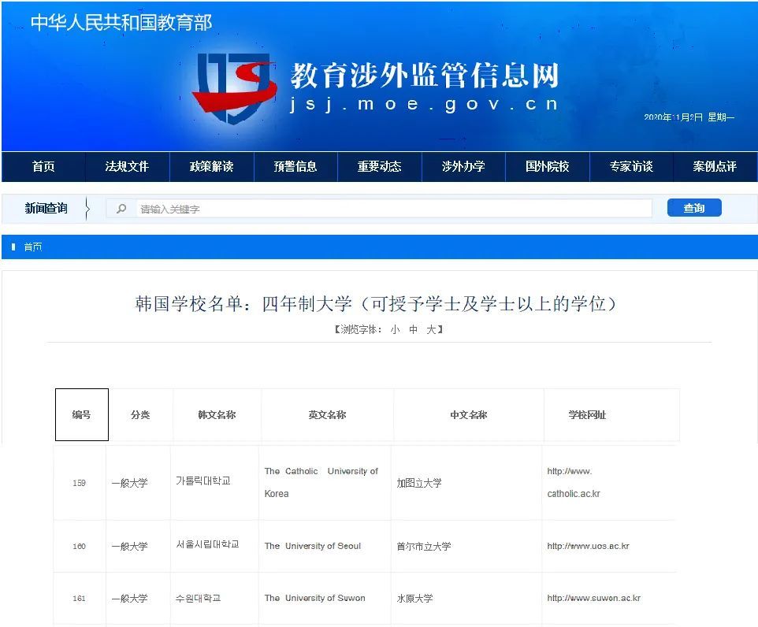Click the jsj.moe.gov.cn banner text
Image resolution: width=758 pixels, height=627 pixels.
(423, 105)
